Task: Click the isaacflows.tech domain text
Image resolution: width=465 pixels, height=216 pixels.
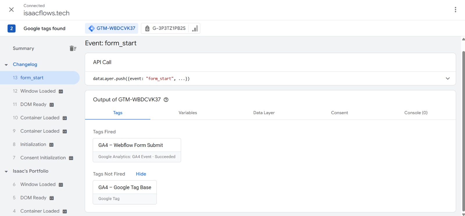Action: click(x=46, y=13)
